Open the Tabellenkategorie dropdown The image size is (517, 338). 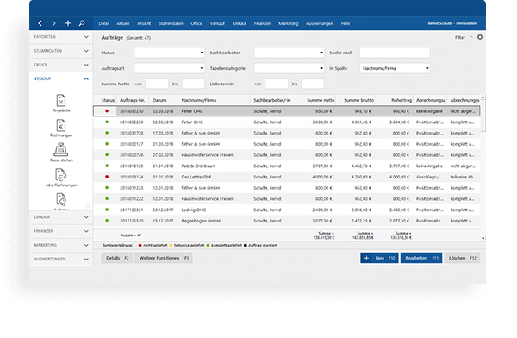click(290, 68)
